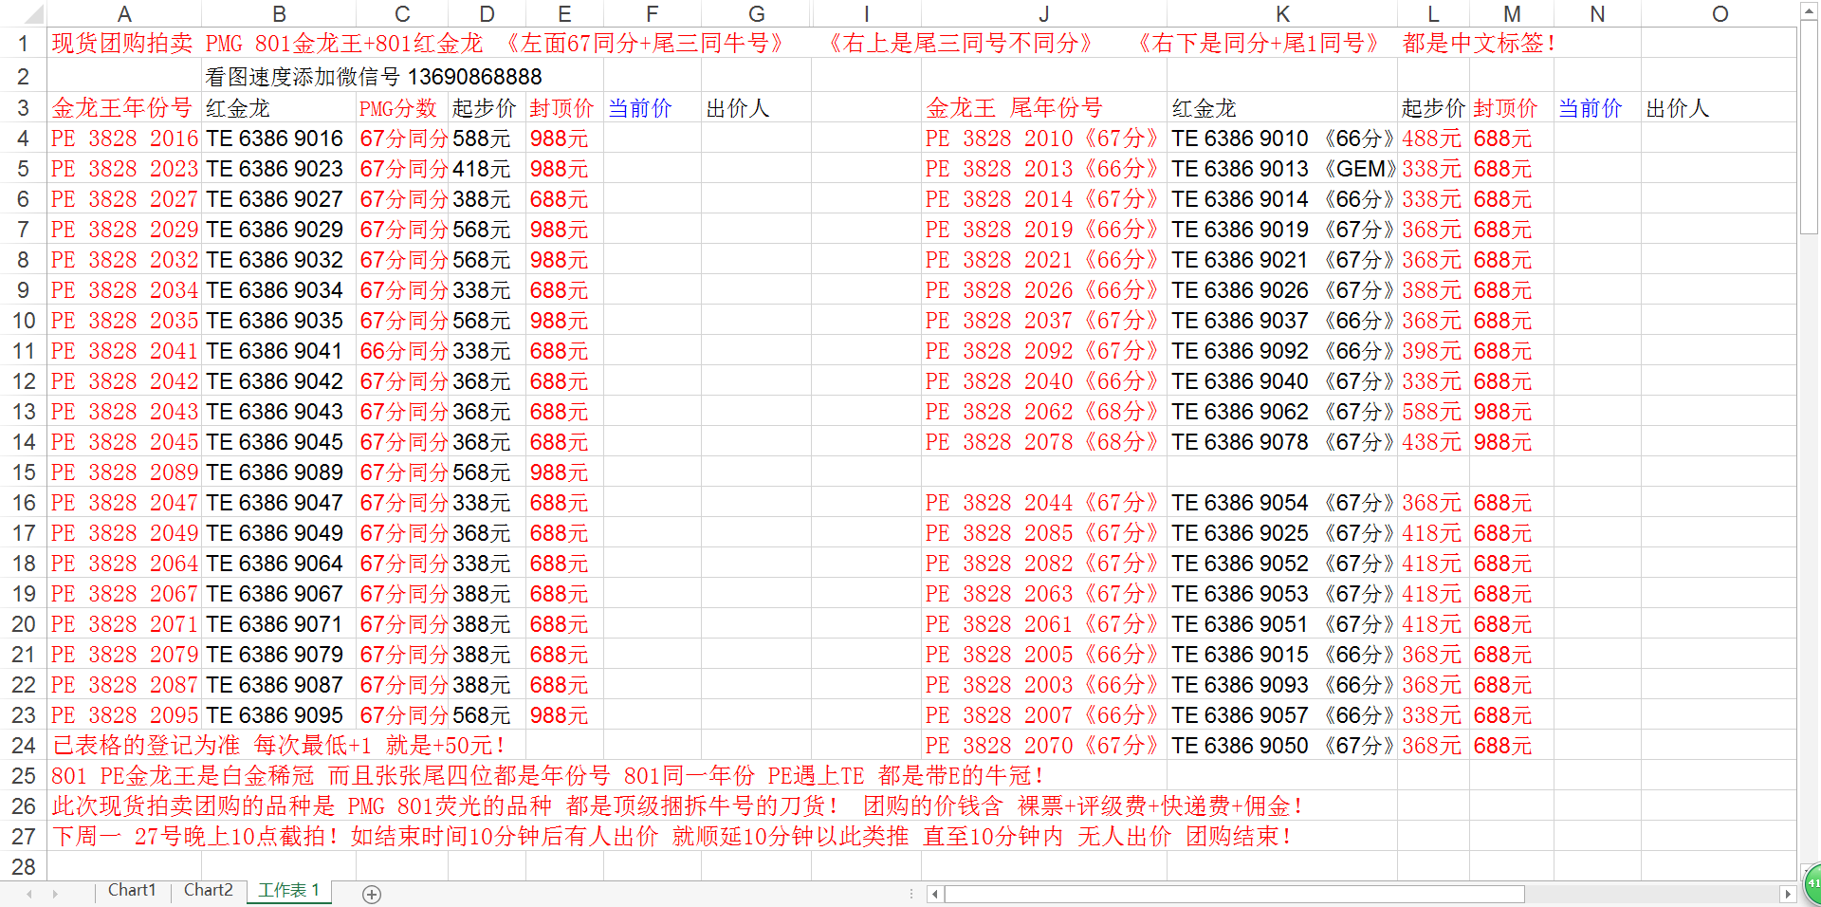Click the left 封顶价 header cell
This screenshot has width=1821, height=907.
tap(564, 108)
